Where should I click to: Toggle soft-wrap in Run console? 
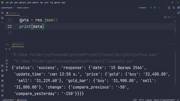[7, 60]
